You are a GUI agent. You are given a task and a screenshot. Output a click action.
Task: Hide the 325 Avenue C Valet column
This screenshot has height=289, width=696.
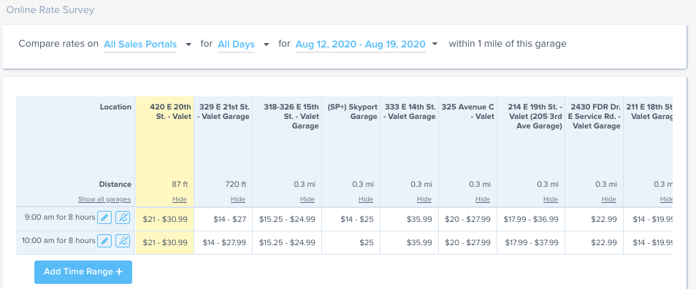pyautogui.click(x=483, y=199)
